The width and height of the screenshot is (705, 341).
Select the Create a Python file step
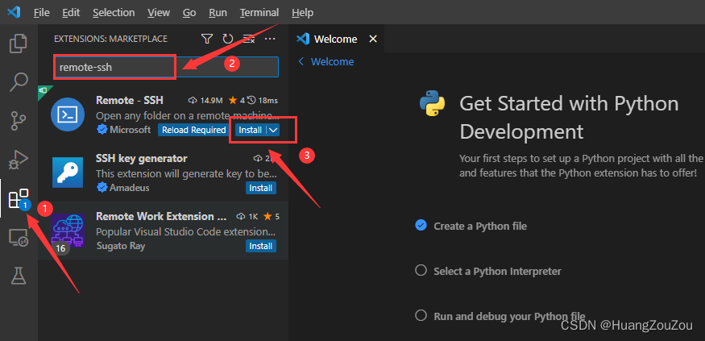tap(480, 226)
